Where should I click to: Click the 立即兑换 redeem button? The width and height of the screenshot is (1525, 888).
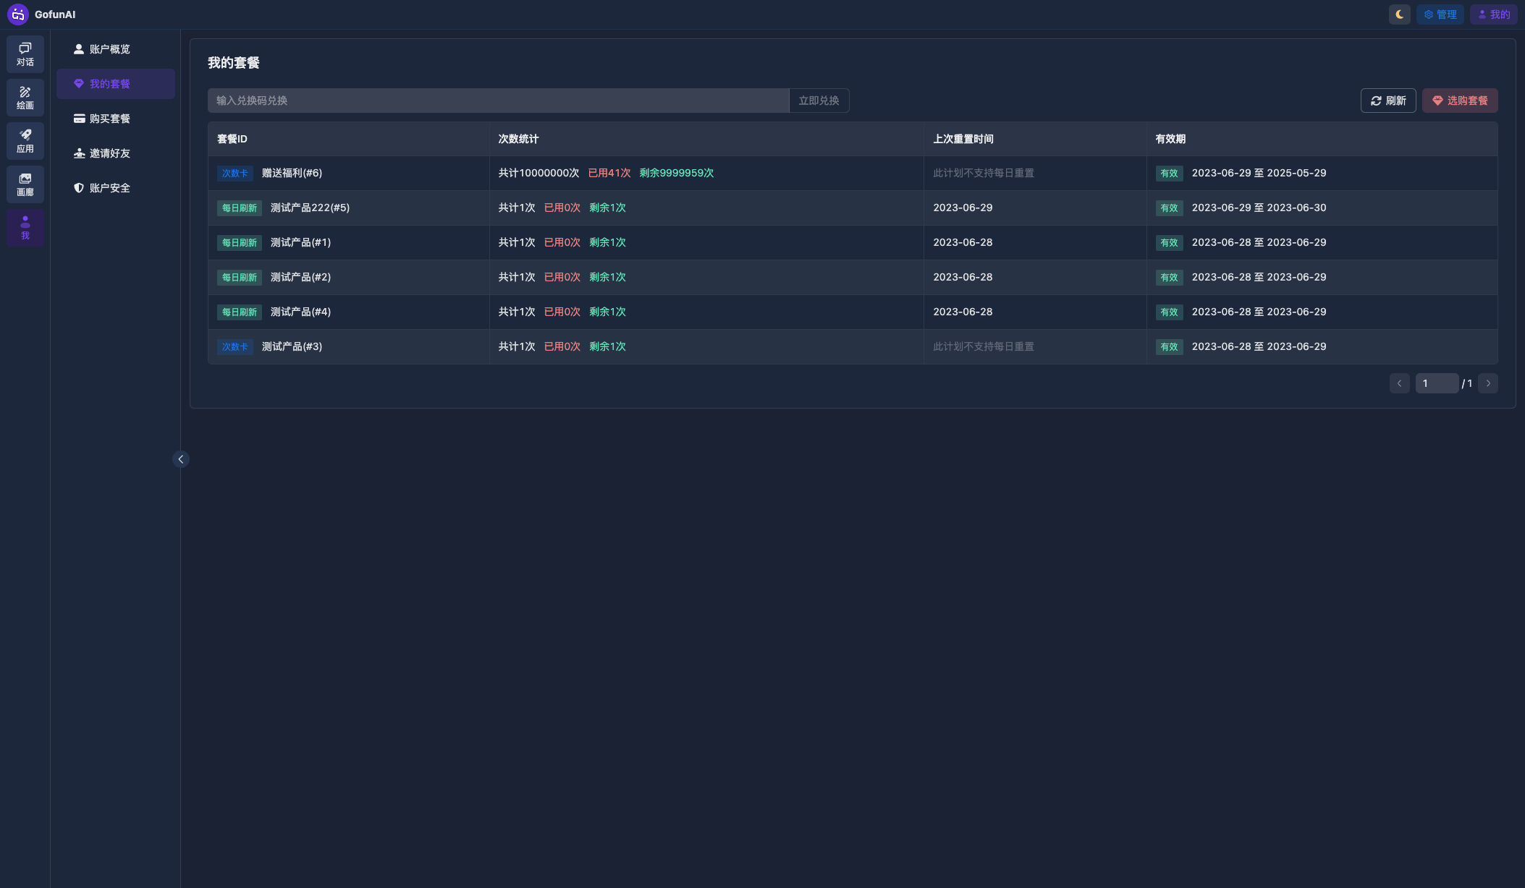[x=819, y=101]
